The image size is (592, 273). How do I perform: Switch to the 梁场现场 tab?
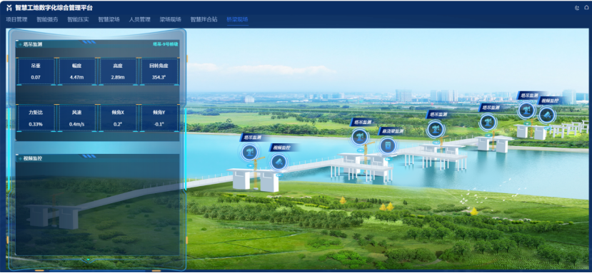click(170, 19)
